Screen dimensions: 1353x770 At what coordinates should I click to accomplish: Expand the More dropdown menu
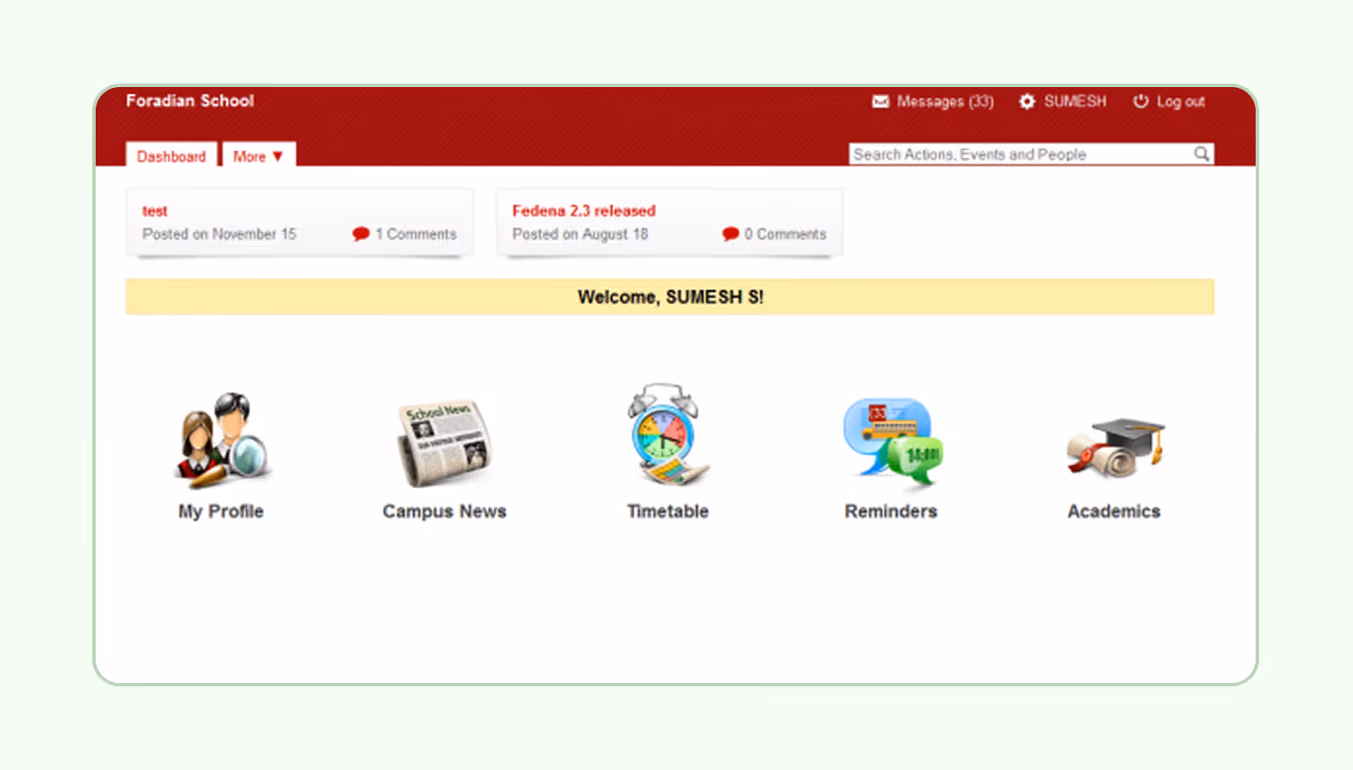(x=259, y=155)
